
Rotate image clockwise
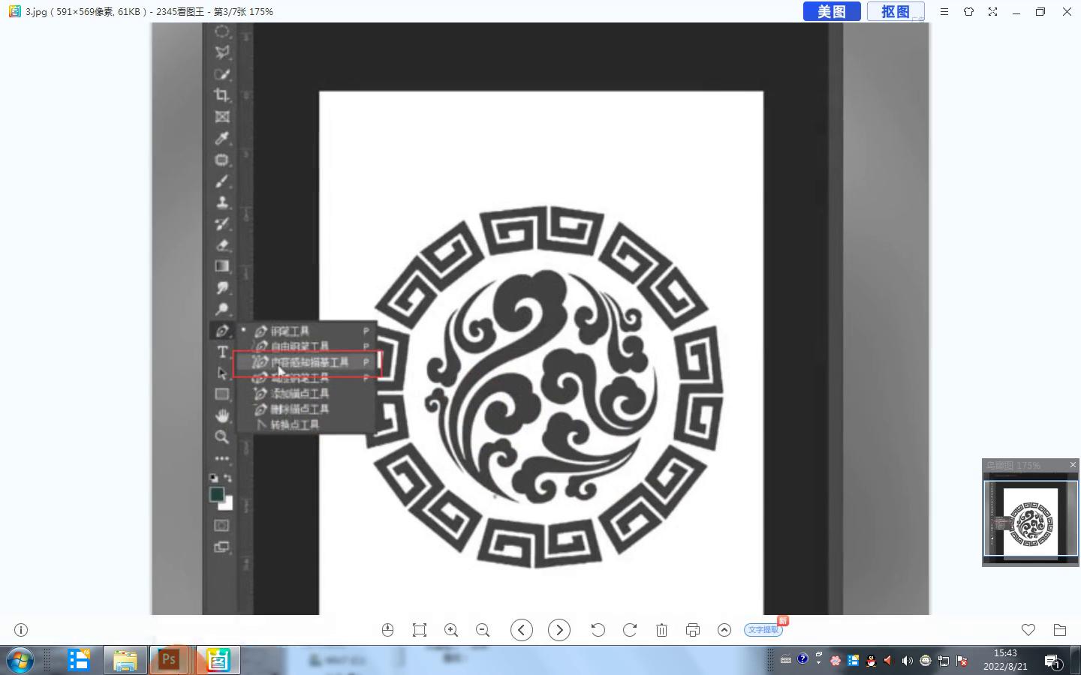pos(630,630)
